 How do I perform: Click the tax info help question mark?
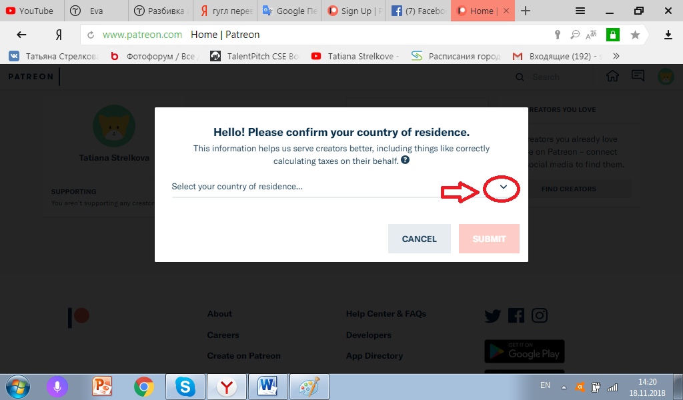(405, 160)
